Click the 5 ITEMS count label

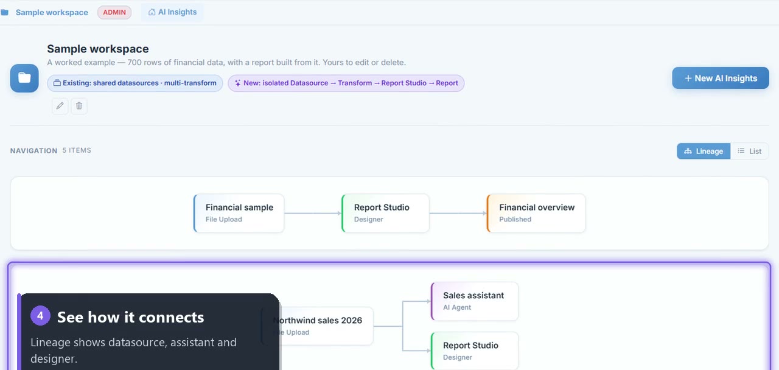click(x=77, y=150)
